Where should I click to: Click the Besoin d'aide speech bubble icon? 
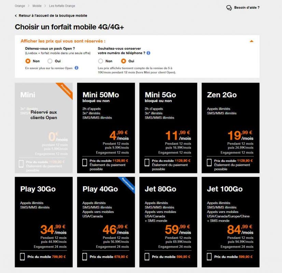(x=229, y=8)
